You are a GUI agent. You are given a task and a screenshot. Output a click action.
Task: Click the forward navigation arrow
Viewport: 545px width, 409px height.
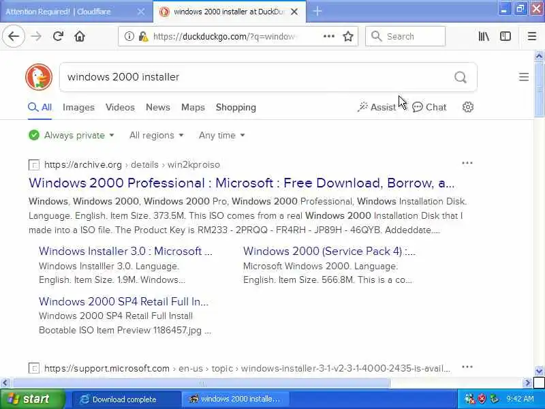pyautogui.click(x=36, y=36)
